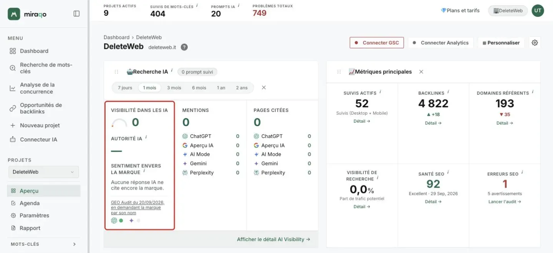The height and width of the screenshot is (253, 553).
Task: Close the Métriques principales card
Action: (x=421, y=72)
